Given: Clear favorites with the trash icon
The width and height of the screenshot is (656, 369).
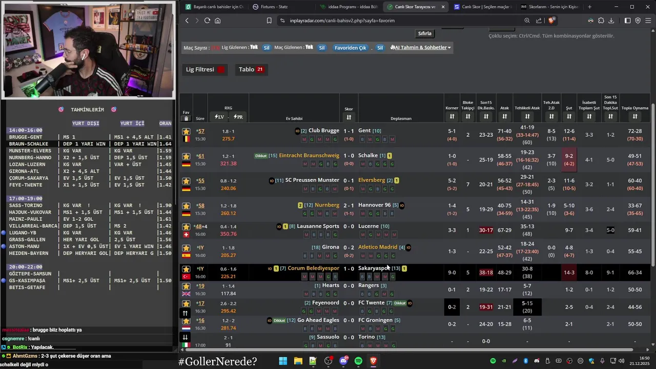Looking at the screenshot, I should [186, 118].
